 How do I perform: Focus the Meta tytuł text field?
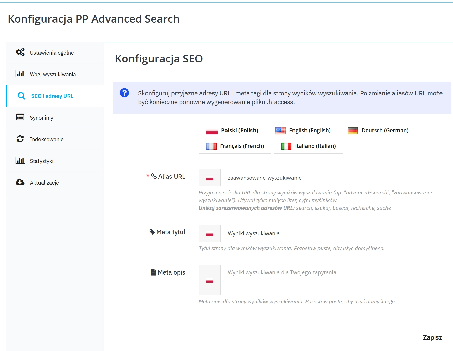[304, 233]
